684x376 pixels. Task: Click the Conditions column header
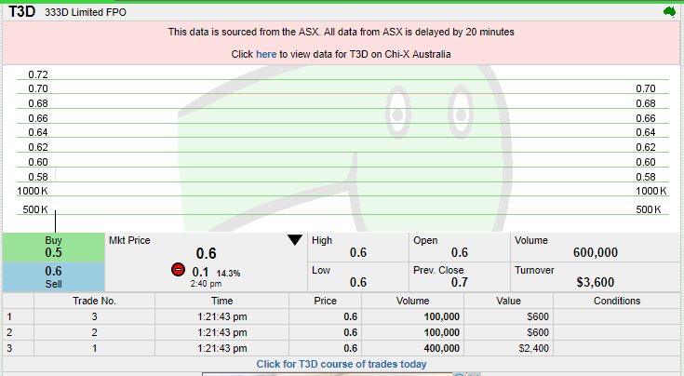pos(617,301)
